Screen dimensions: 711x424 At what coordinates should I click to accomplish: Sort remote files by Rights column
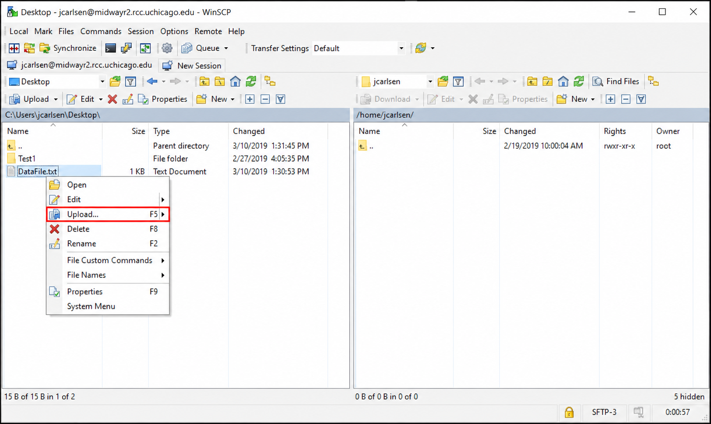click(625, 131)
